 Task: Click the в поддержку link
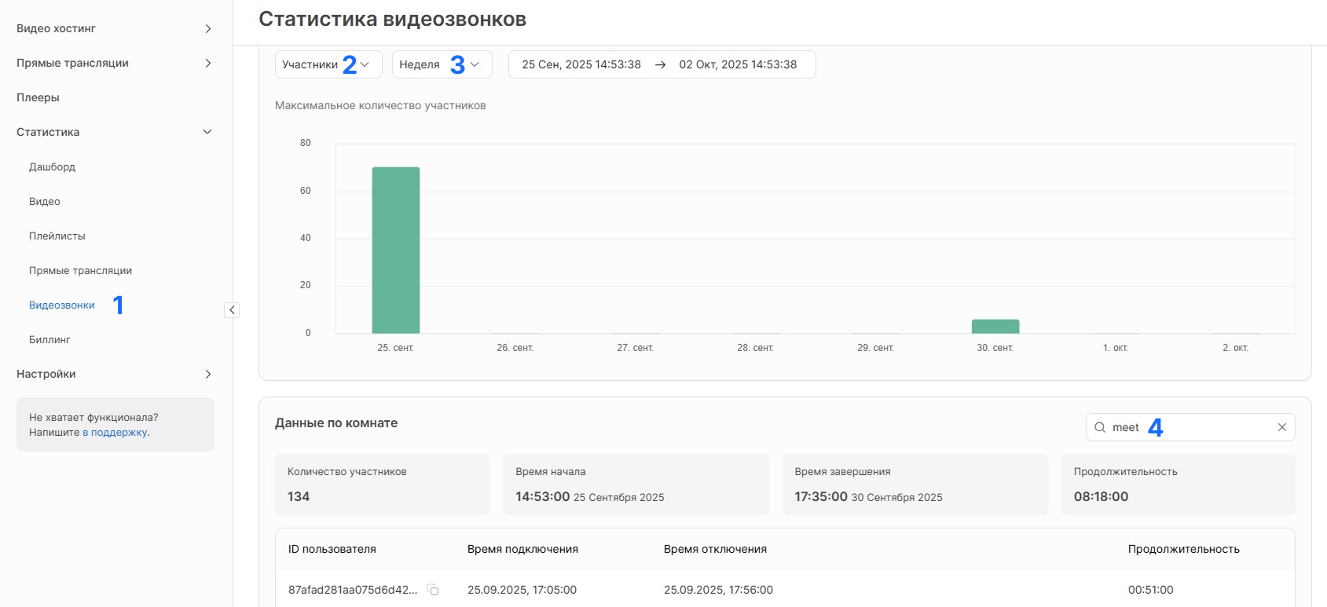click(115, 433)
